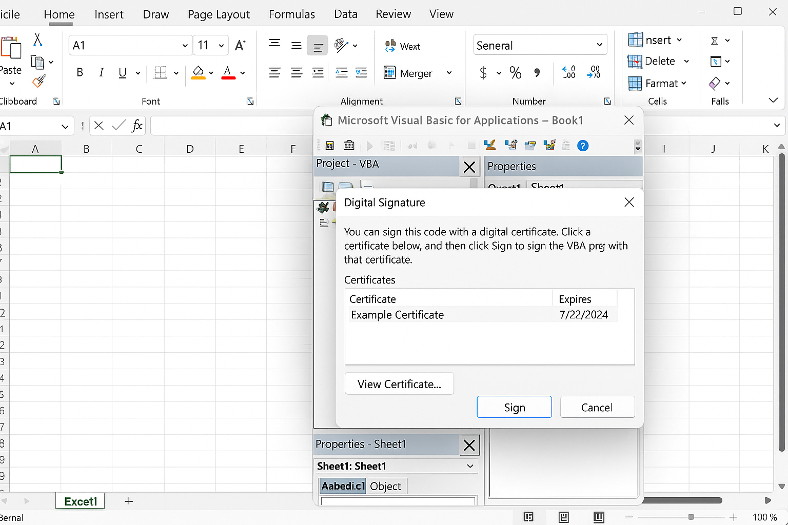Select the Example Certificate row

click(483, 315)
